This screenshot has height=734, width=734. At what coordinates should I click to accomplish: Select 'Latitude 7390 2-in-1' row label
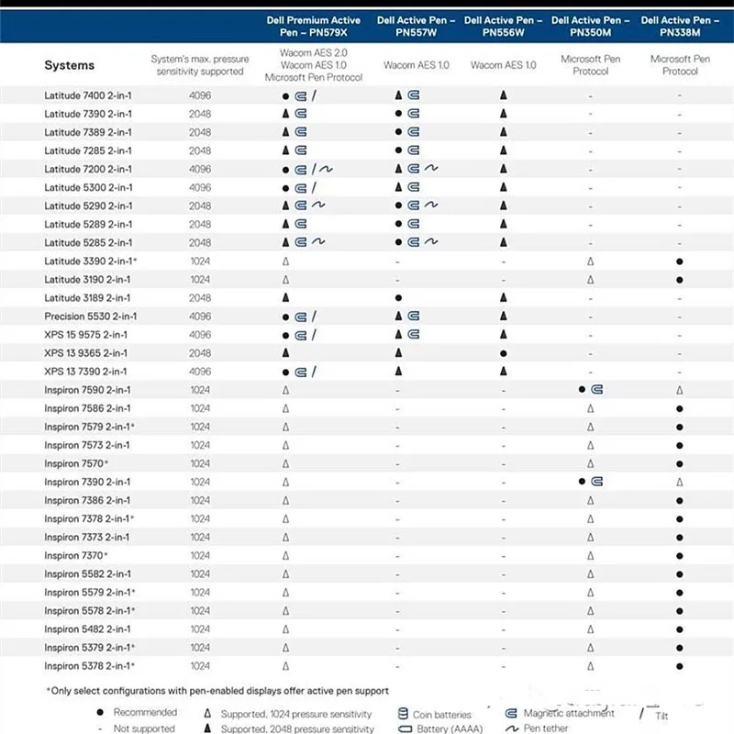point(88,114)
